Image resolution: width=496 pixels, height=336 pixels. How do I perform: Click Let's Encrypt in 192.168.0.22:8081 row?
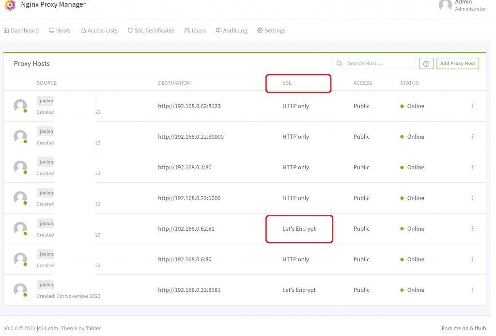299,290
